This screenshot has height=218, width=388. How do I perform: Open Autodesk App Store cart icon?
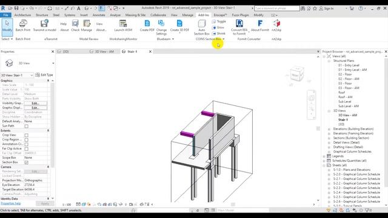[x=352, y=8]
